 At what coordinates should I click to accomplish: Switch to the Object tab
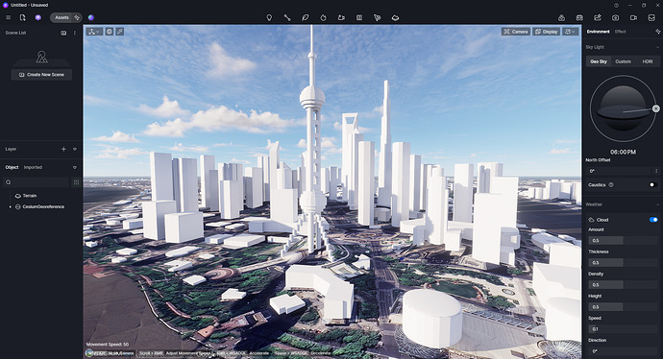[12, 167]
